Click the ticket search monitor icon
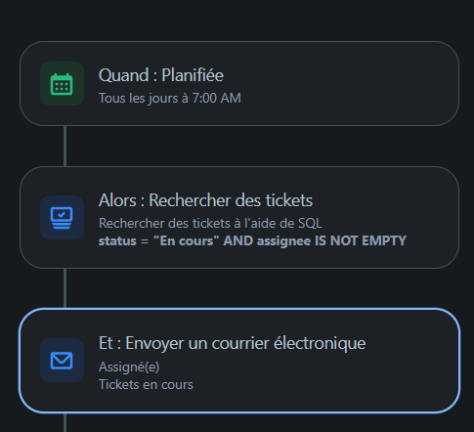Viewport: 474px width, 432px height. click(62, 218)
